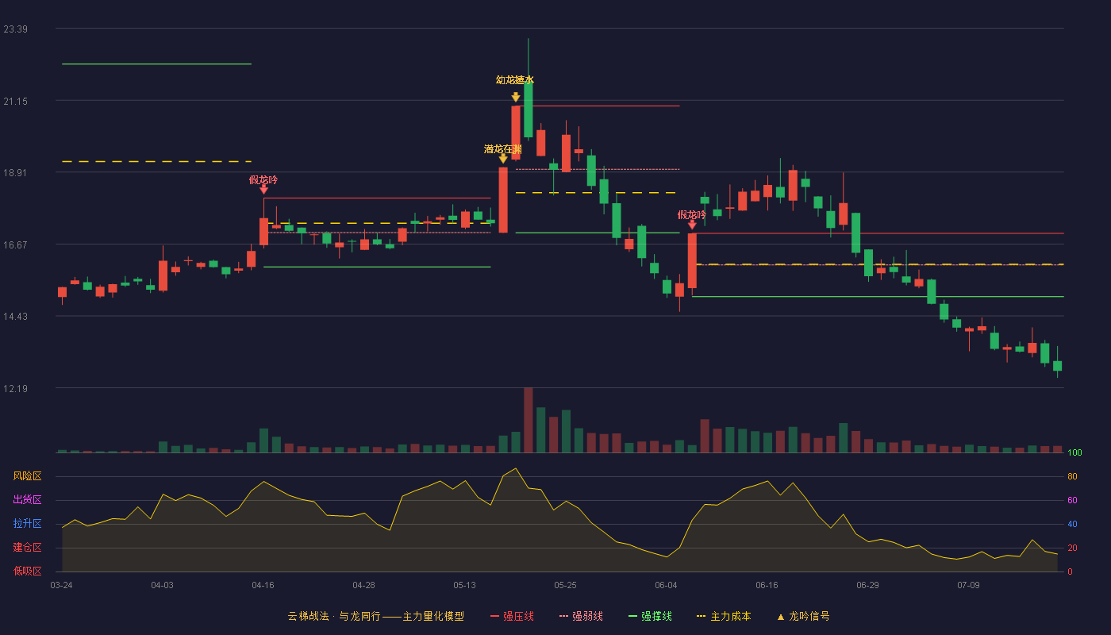
Task: Click the 07-09 date label
Action: point(968,585)
